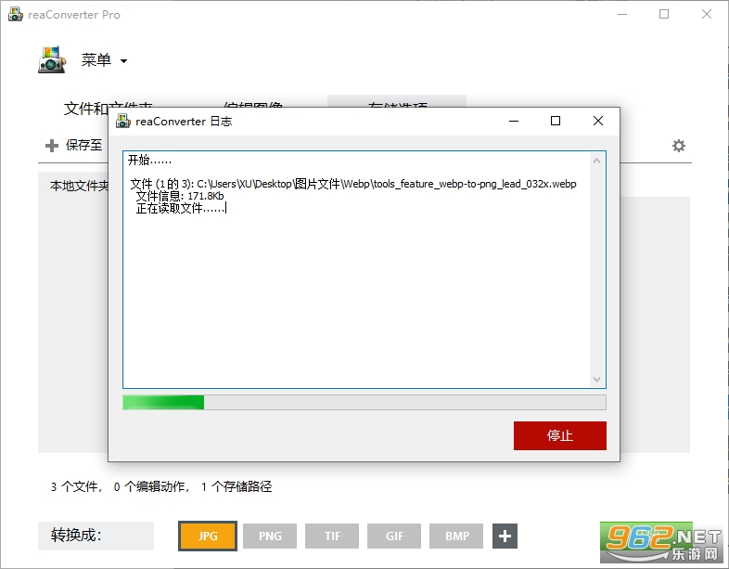The height and width of the screenshot is (569, 729).
Task: Click the reaConverter camera logo icon
Action: pos(52,59)
